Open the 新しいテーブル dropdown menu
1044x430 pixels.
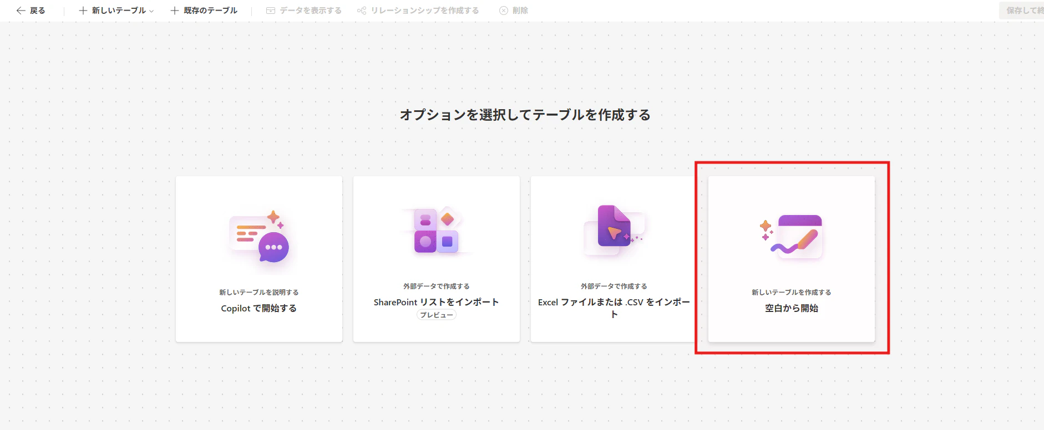[116, 11]
